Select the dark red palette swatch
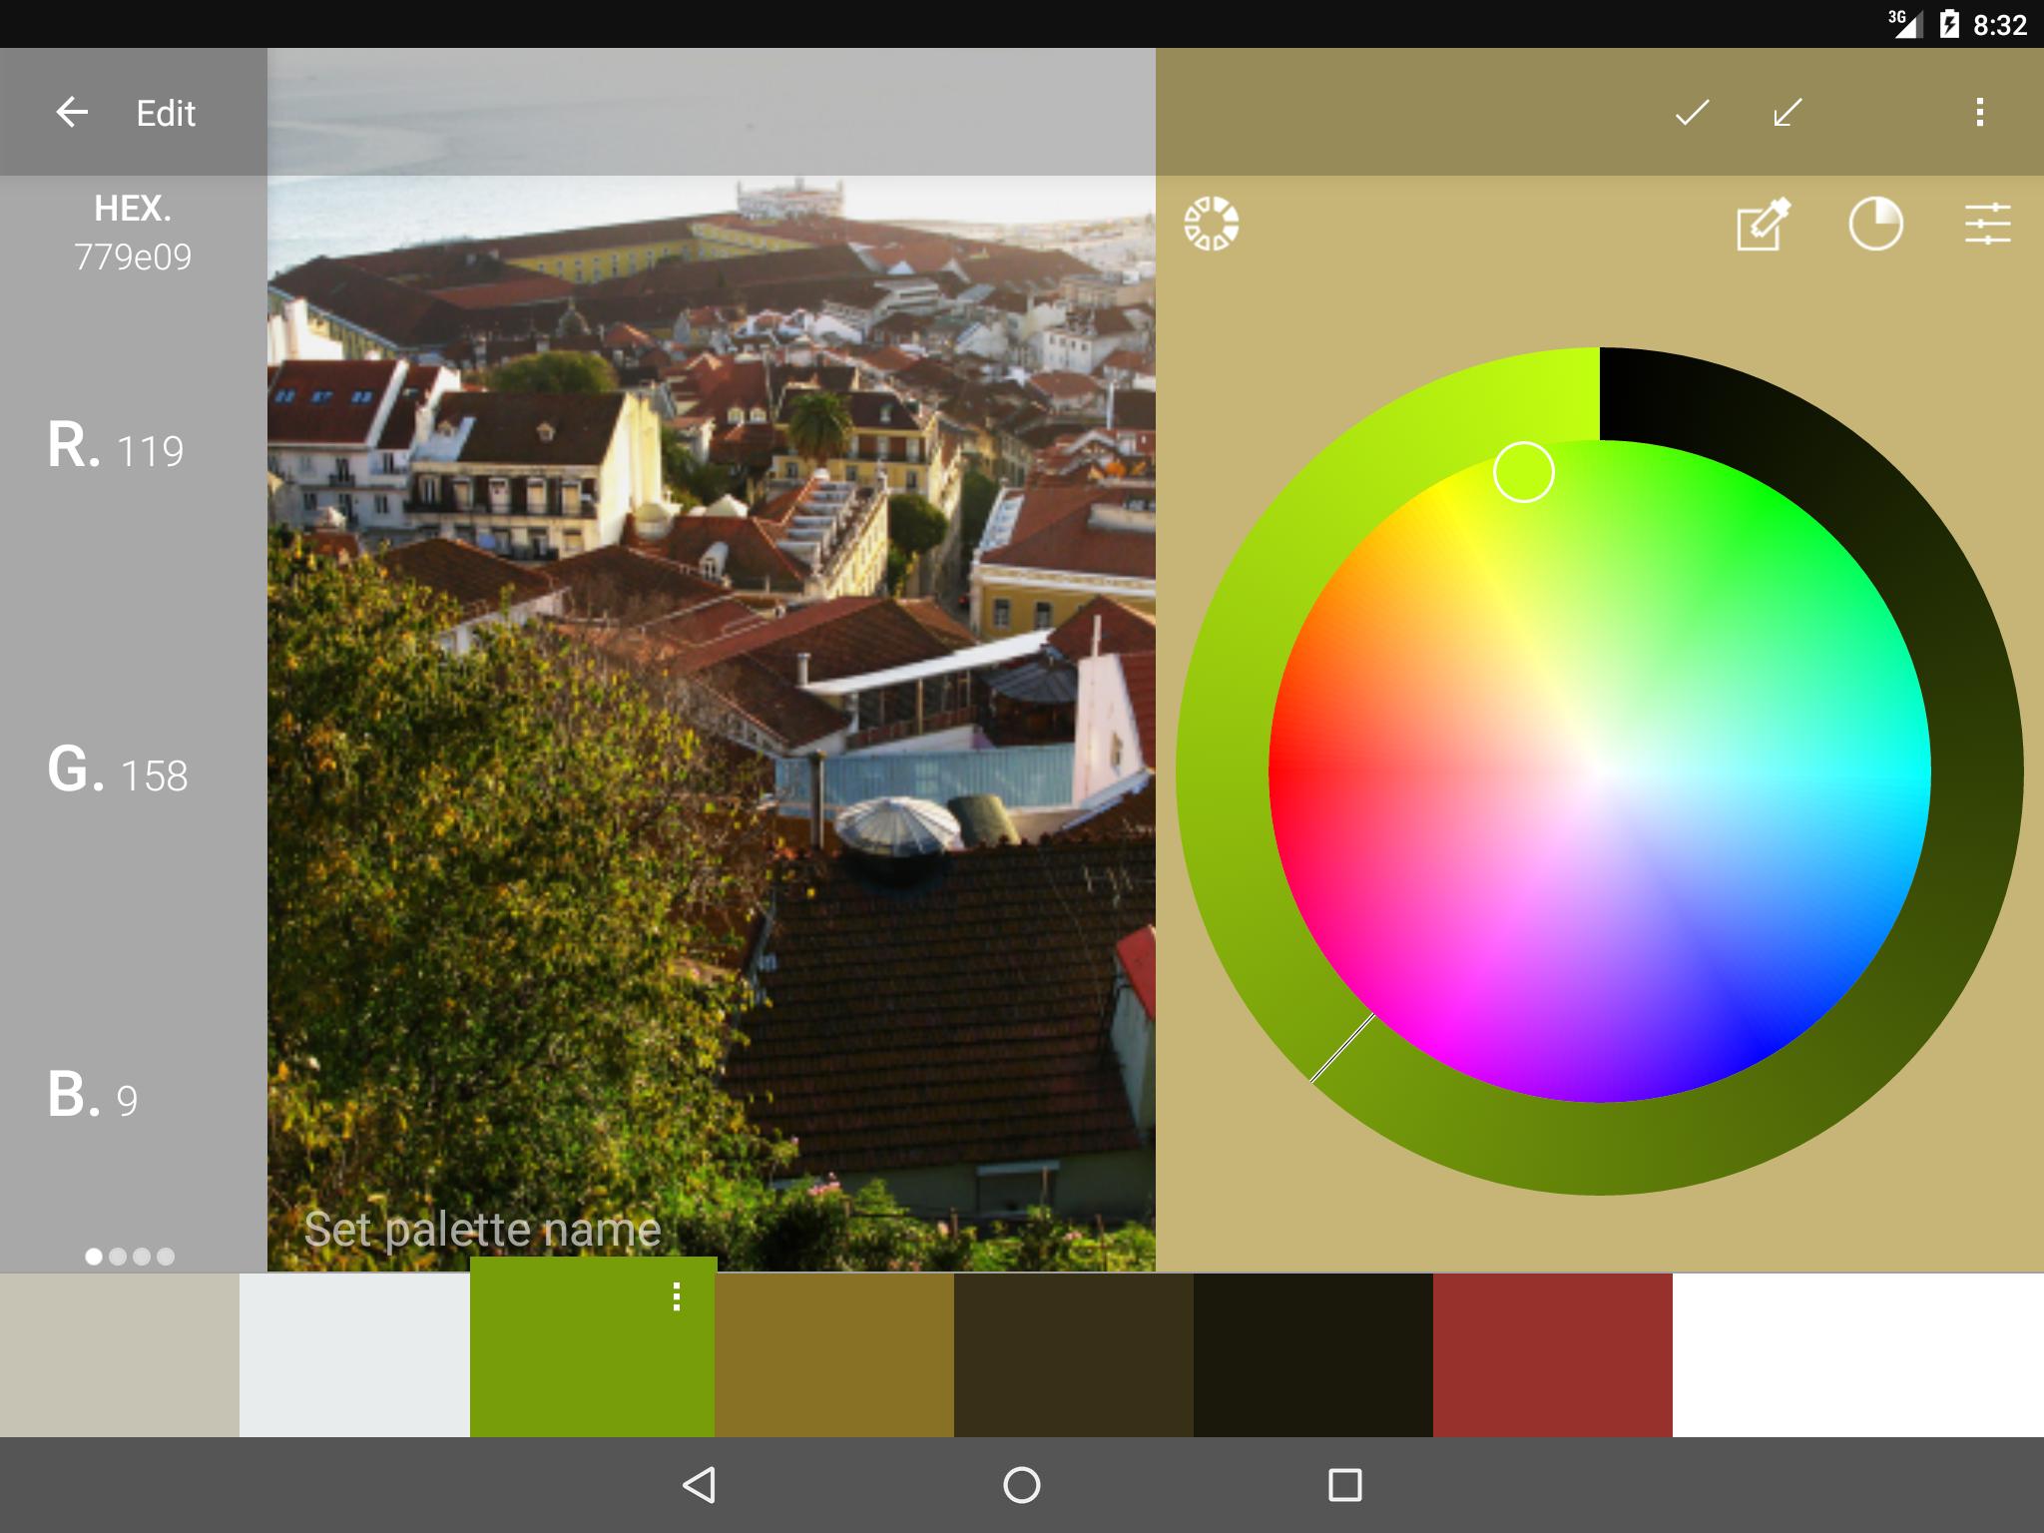Viewport: 2044px width, 1533px height. [1553, 1355]
